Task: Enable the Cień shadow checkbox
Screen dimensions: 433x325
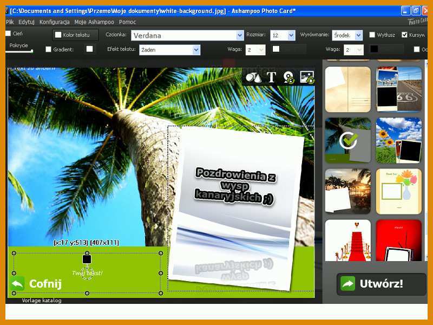Action: [x=8, y=34]
